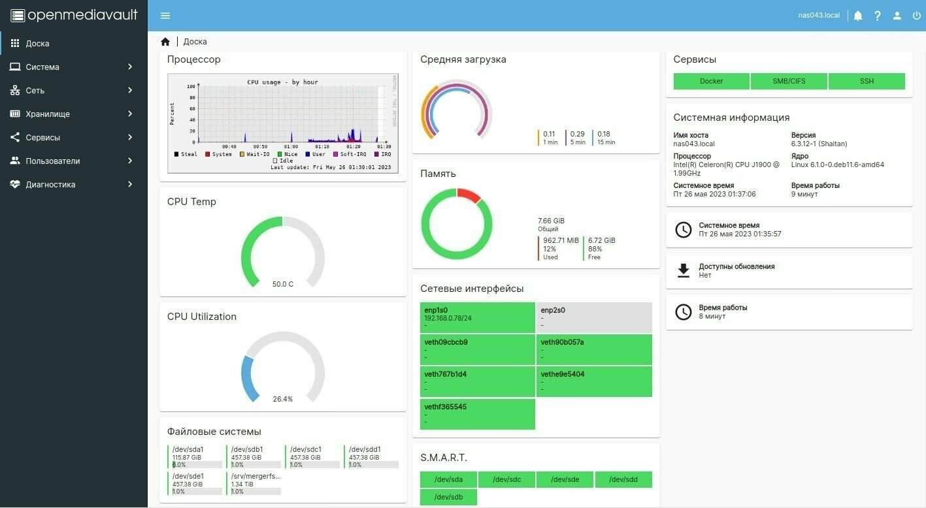Screen dimensions: 926x508
Task: Click the enp1s0 network interface tile
Action: 478,317
